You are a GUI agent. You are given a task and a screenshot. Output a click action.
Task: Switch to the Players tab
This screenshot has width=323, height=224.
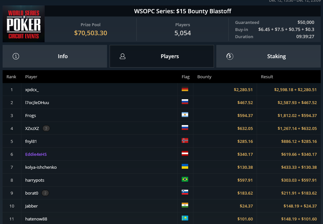(x=162, y=56)
